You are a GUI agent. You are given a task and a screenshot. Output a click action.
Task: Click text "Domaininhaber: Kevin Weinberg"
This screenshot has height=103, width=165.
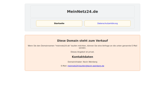pos(82,62)
